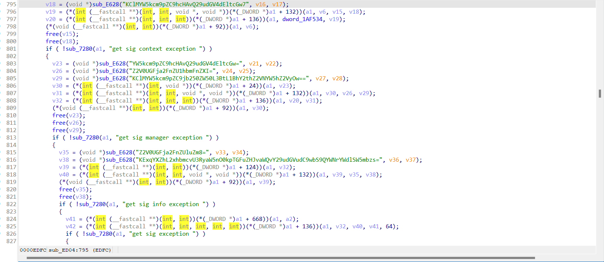Click the string "YW5kcm9pZC9hcHAvQ29udGV4dEltcGw="
This screenshot has height=262, width=604.
tap(188, 64)
